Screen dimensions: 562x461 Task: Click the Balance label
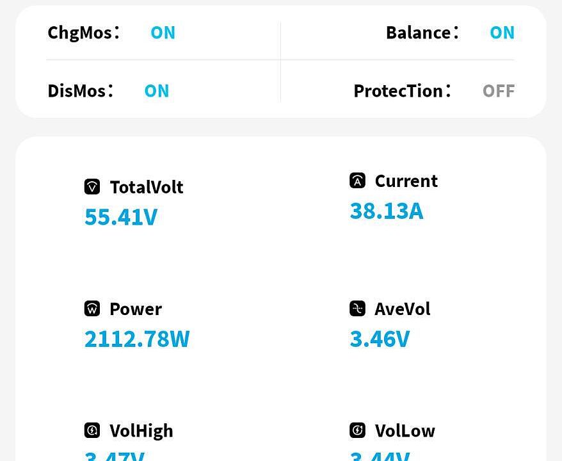(x=418, y=33)
